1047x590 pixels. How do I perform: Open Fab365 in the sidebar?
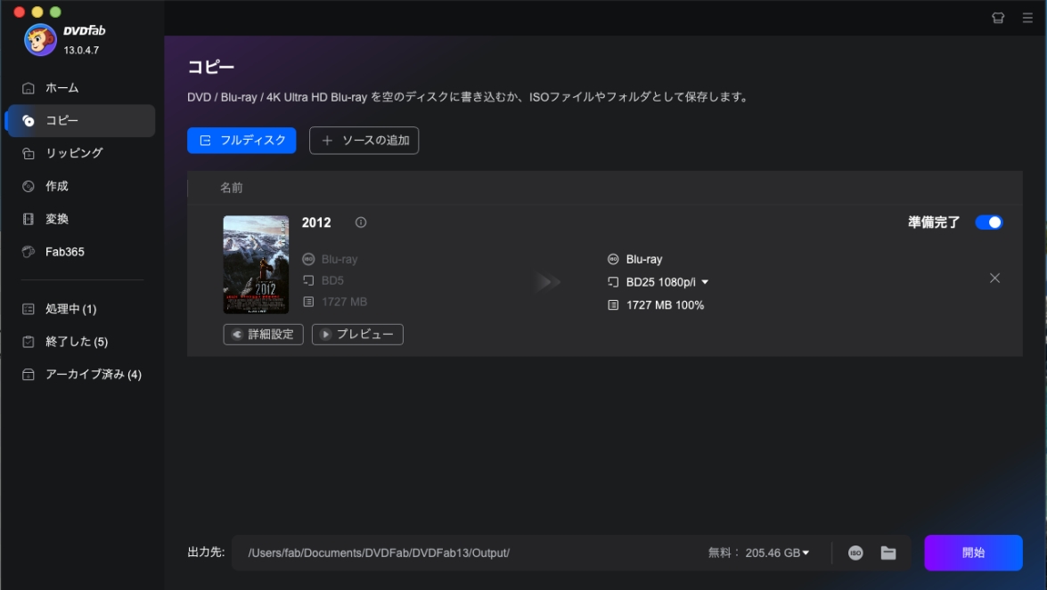(x=81, y=252)
